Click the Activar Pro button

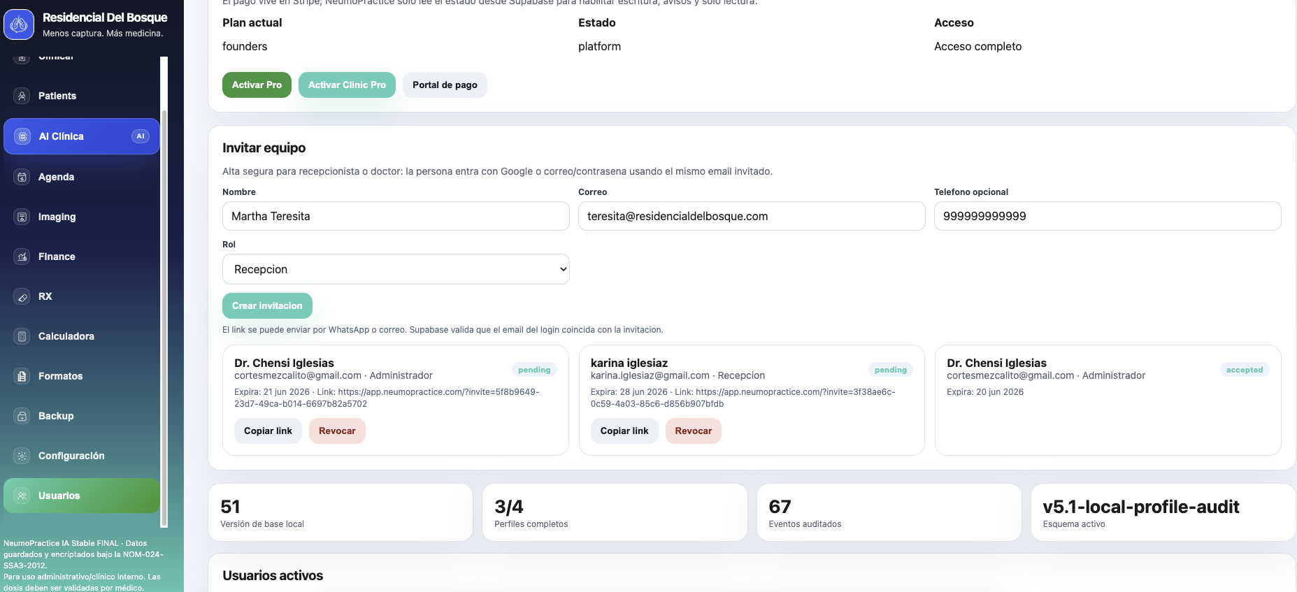[x=257, y=85]
